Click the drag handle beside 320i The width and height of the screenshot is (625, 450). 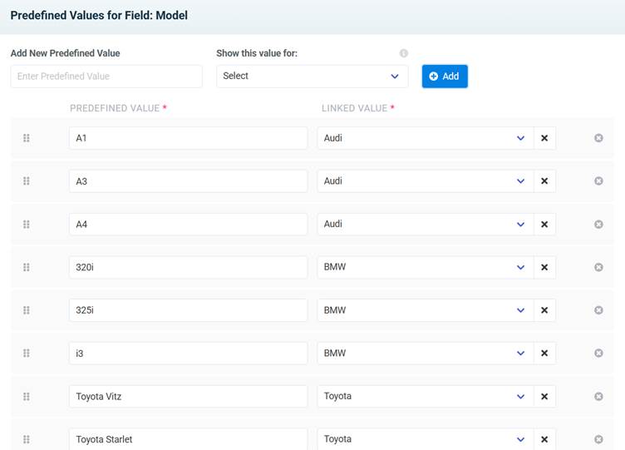[x=26, y=267]
